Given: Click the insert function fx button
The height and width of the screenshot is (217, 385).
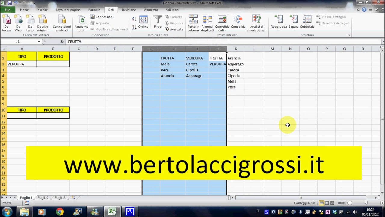Looking at the screenshot, I should point(62,42).
